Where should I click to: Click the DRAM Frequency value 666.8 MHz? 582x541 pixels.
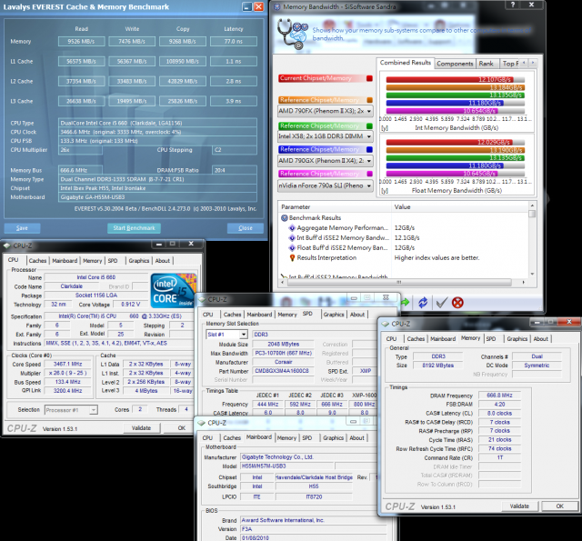pos(499,396)
